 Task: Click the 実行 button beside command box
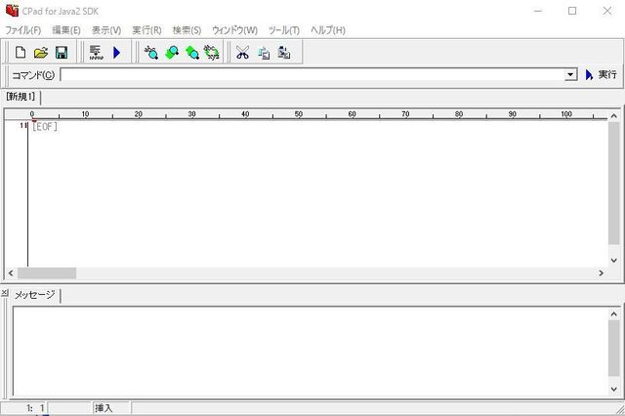click(602, 74)
